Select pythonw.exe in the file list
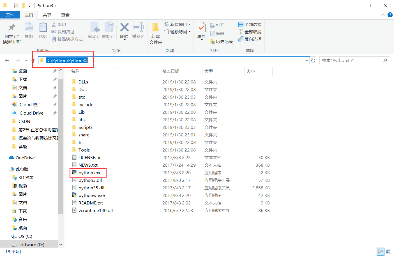 pyautogui.click(x=91, y=195)
